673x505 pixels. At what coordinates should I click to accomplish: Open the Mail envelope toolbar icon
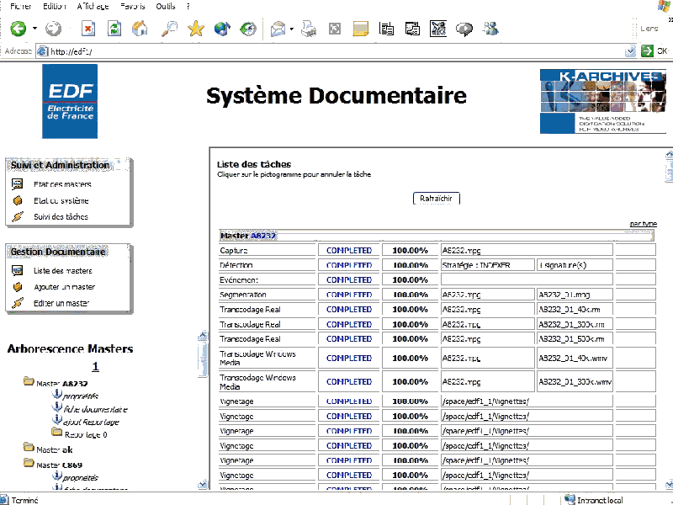[x=278, y=29]
